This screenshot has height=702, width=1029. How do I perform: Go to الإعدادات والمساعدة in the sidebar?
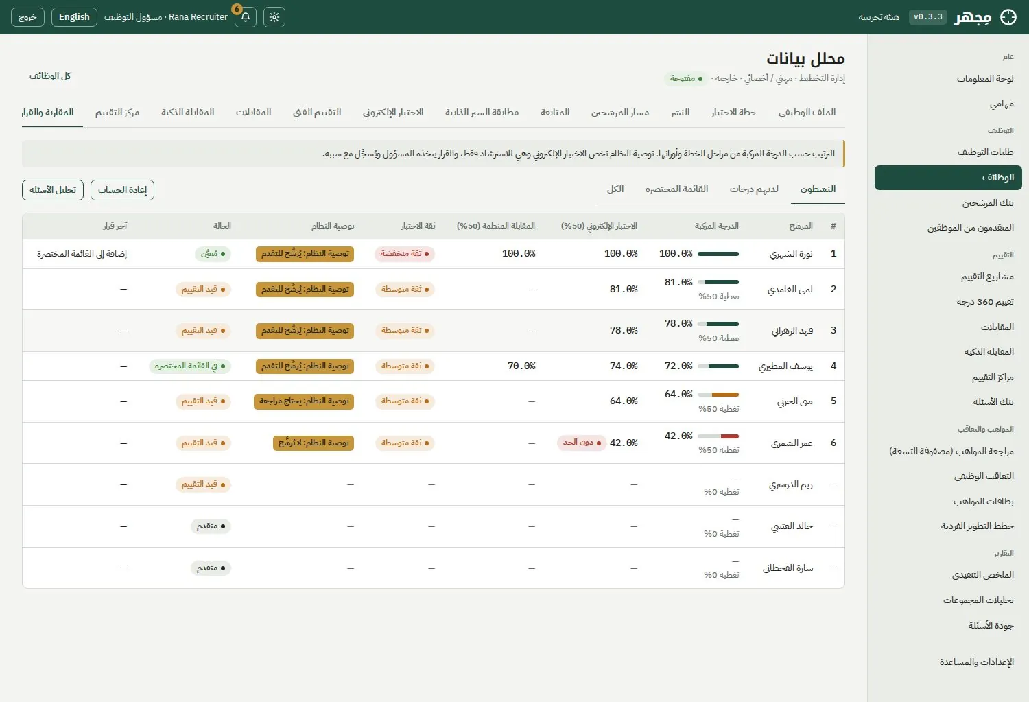click(948, 662)
